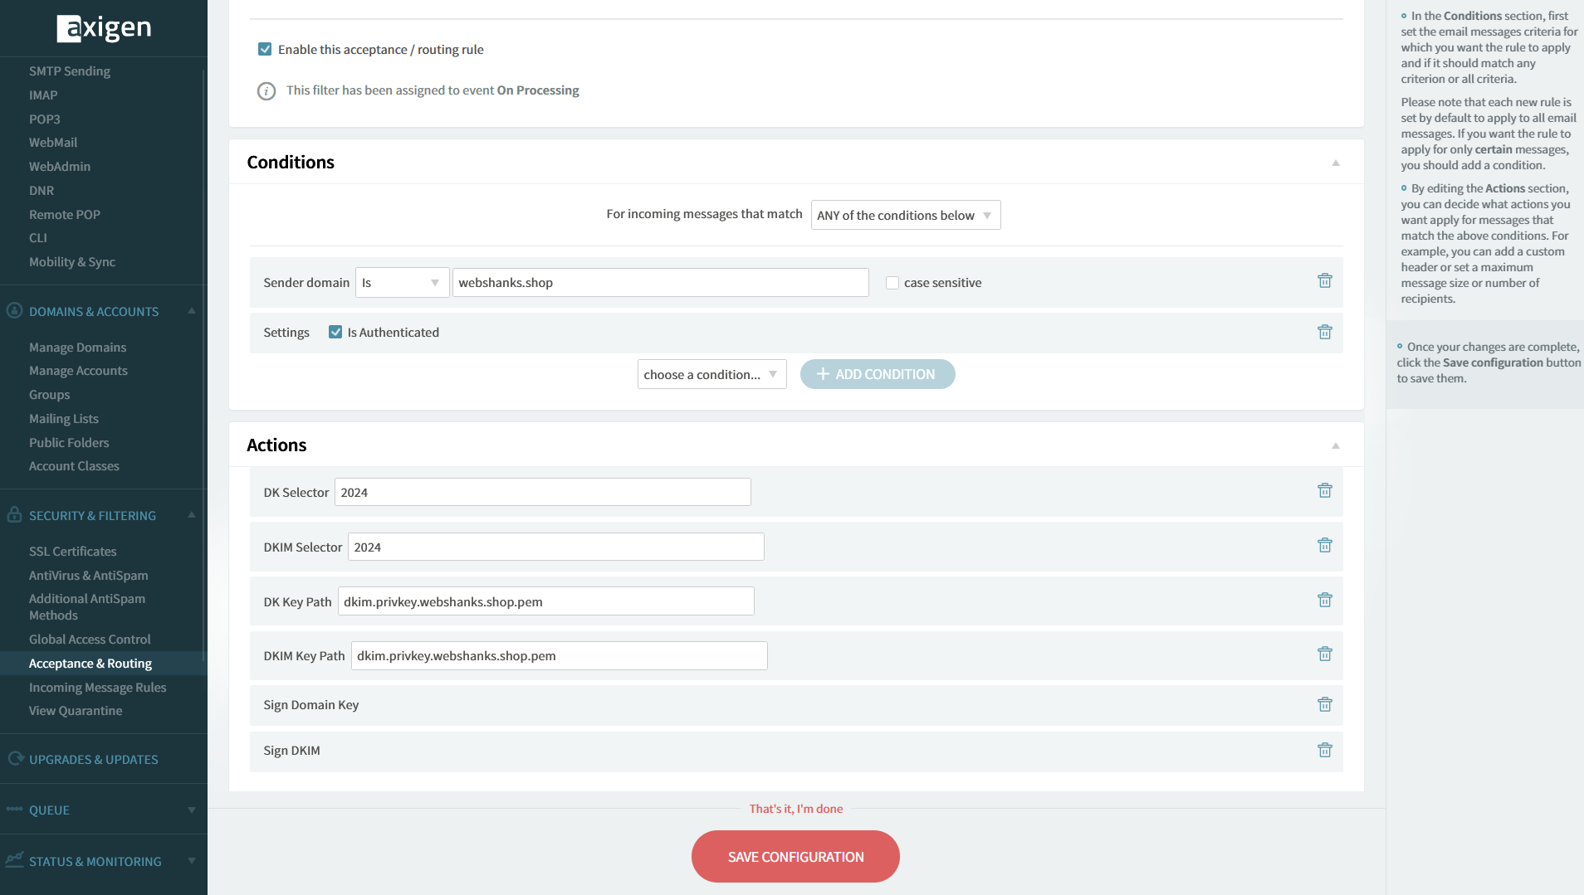Open AntiVirus & AntiSpam page

[x=89, y=576]
